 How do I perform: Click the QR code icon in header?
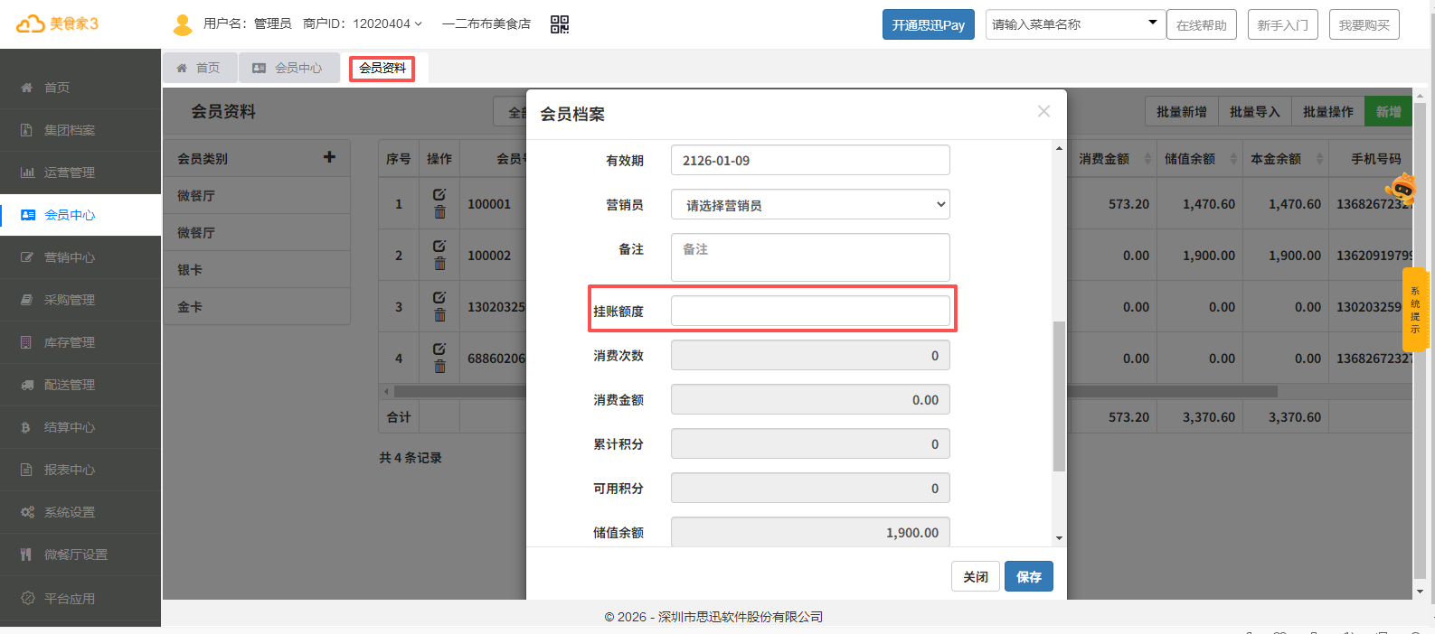click(x=560, y=24)
